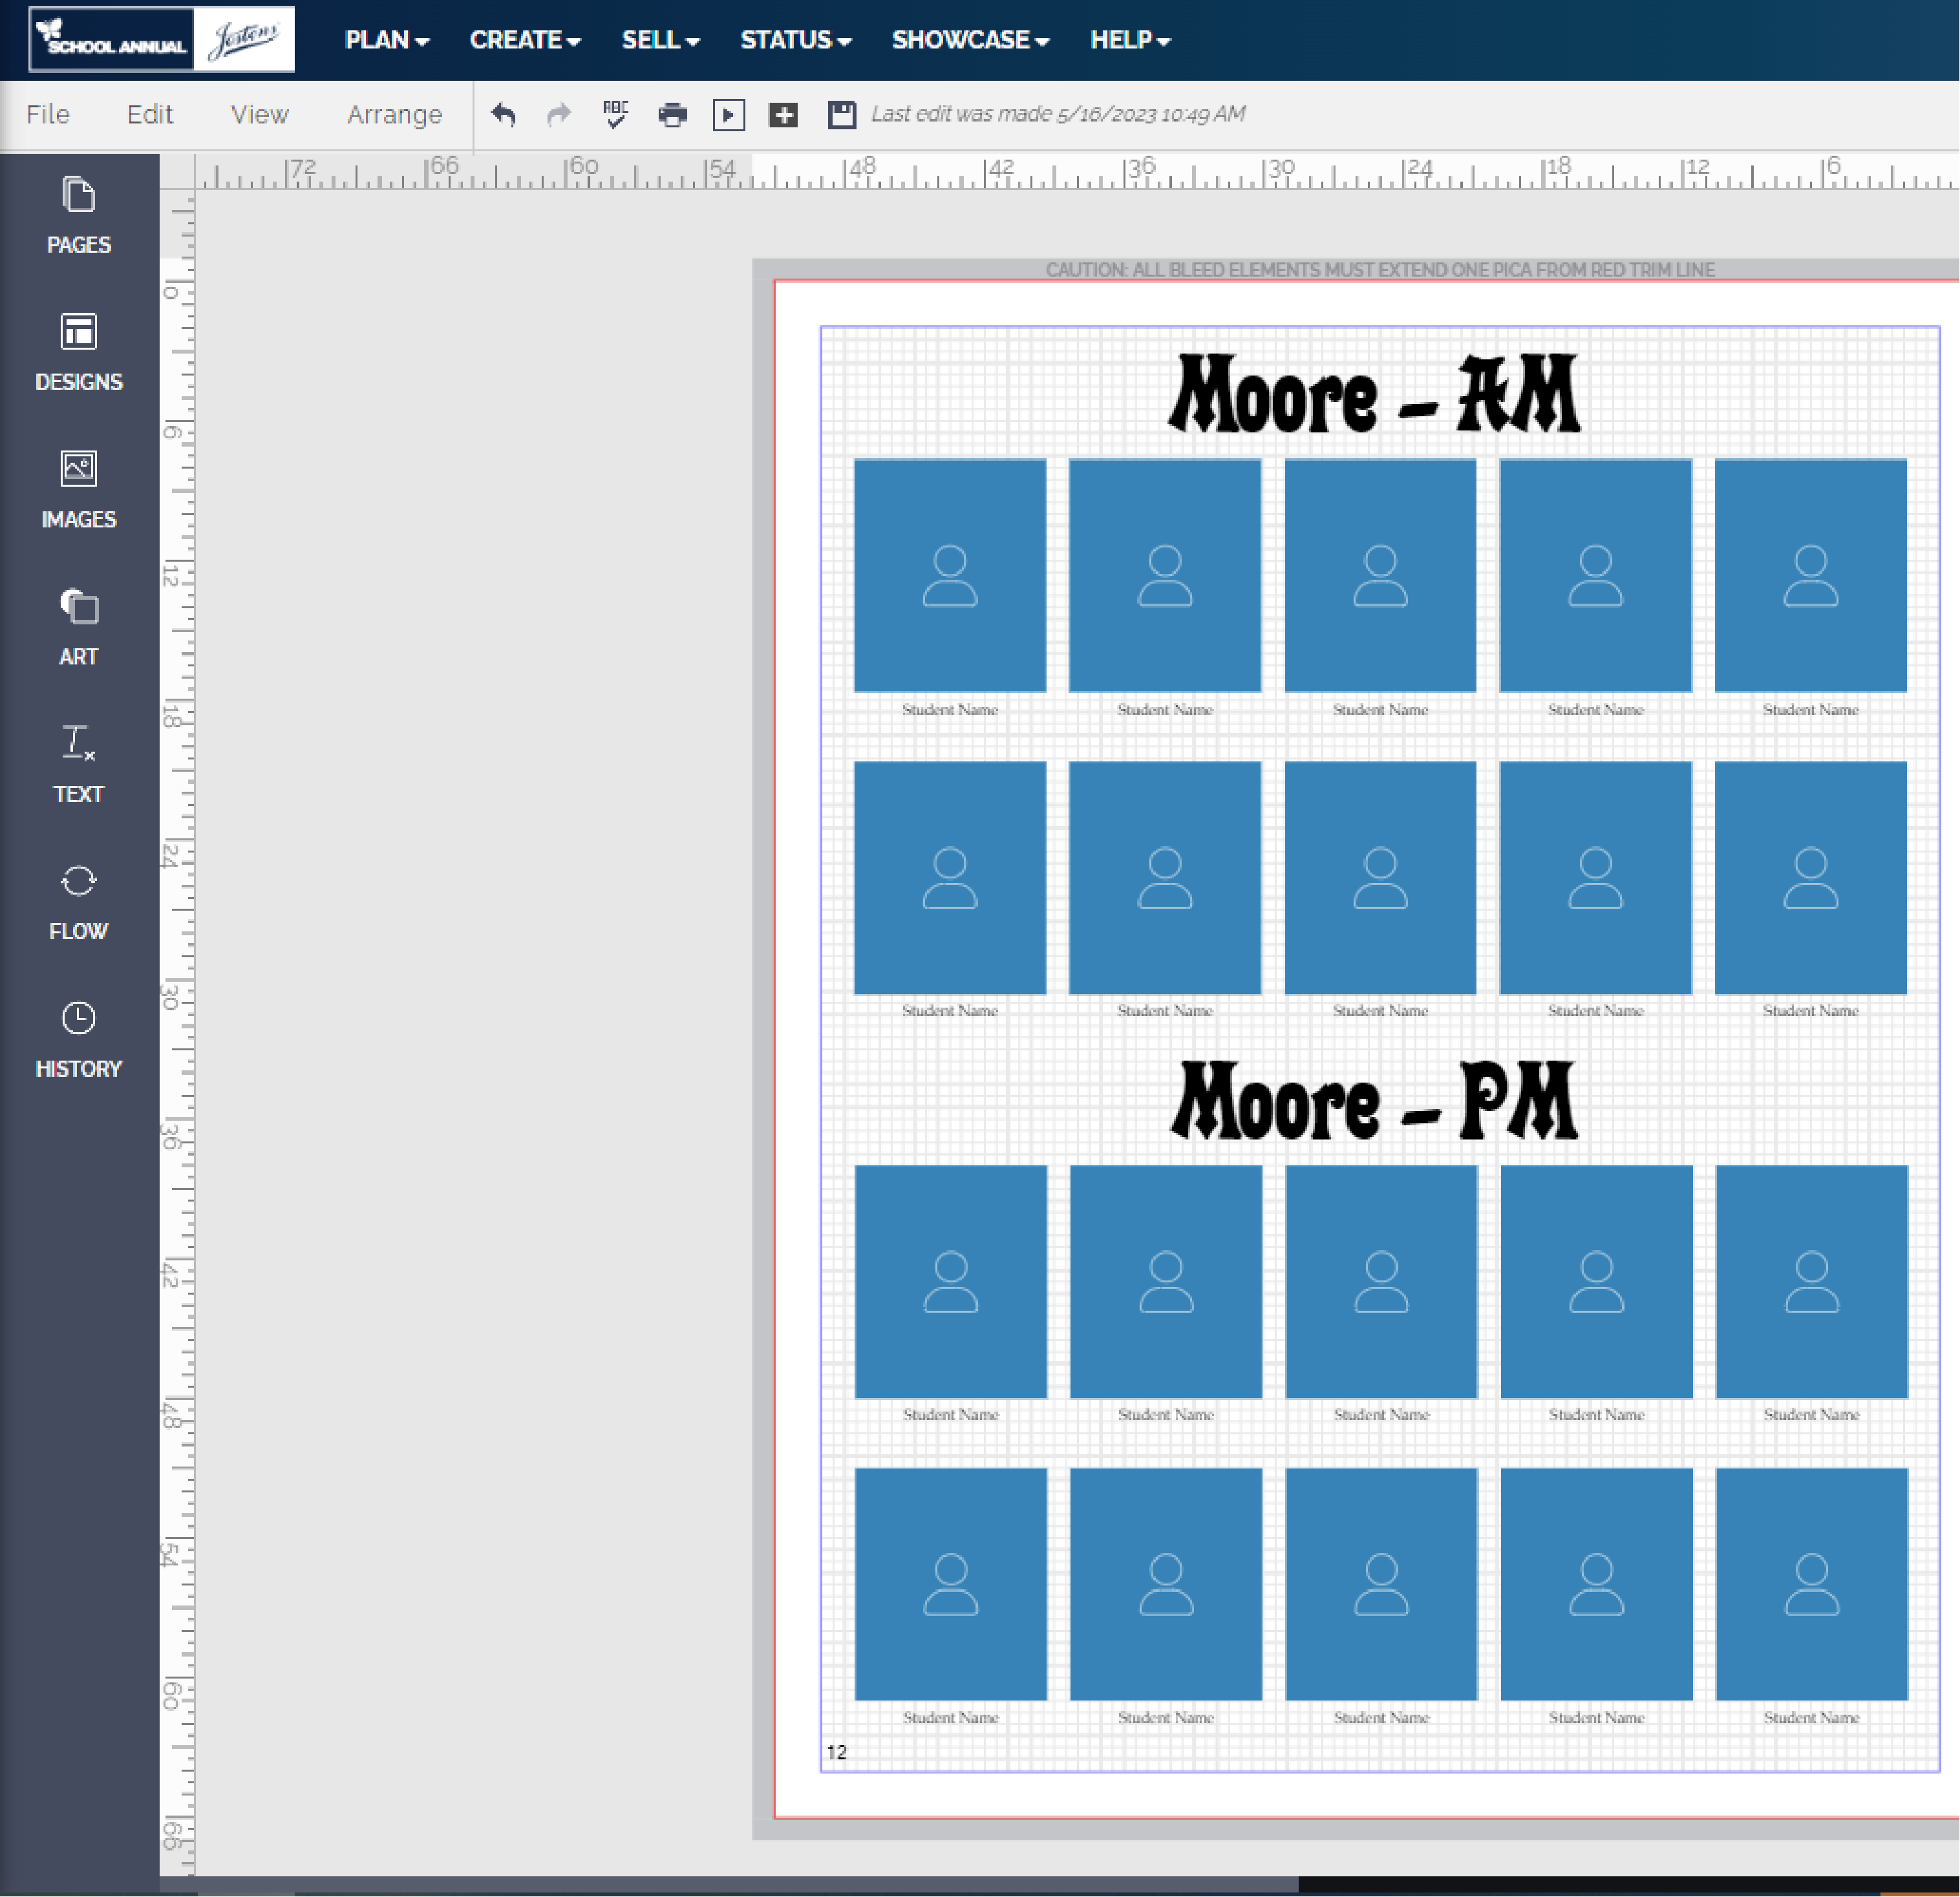Screen dimensions: 1960x1897
Task: Expand the CREATE dropdown menu
Action: 525,40
